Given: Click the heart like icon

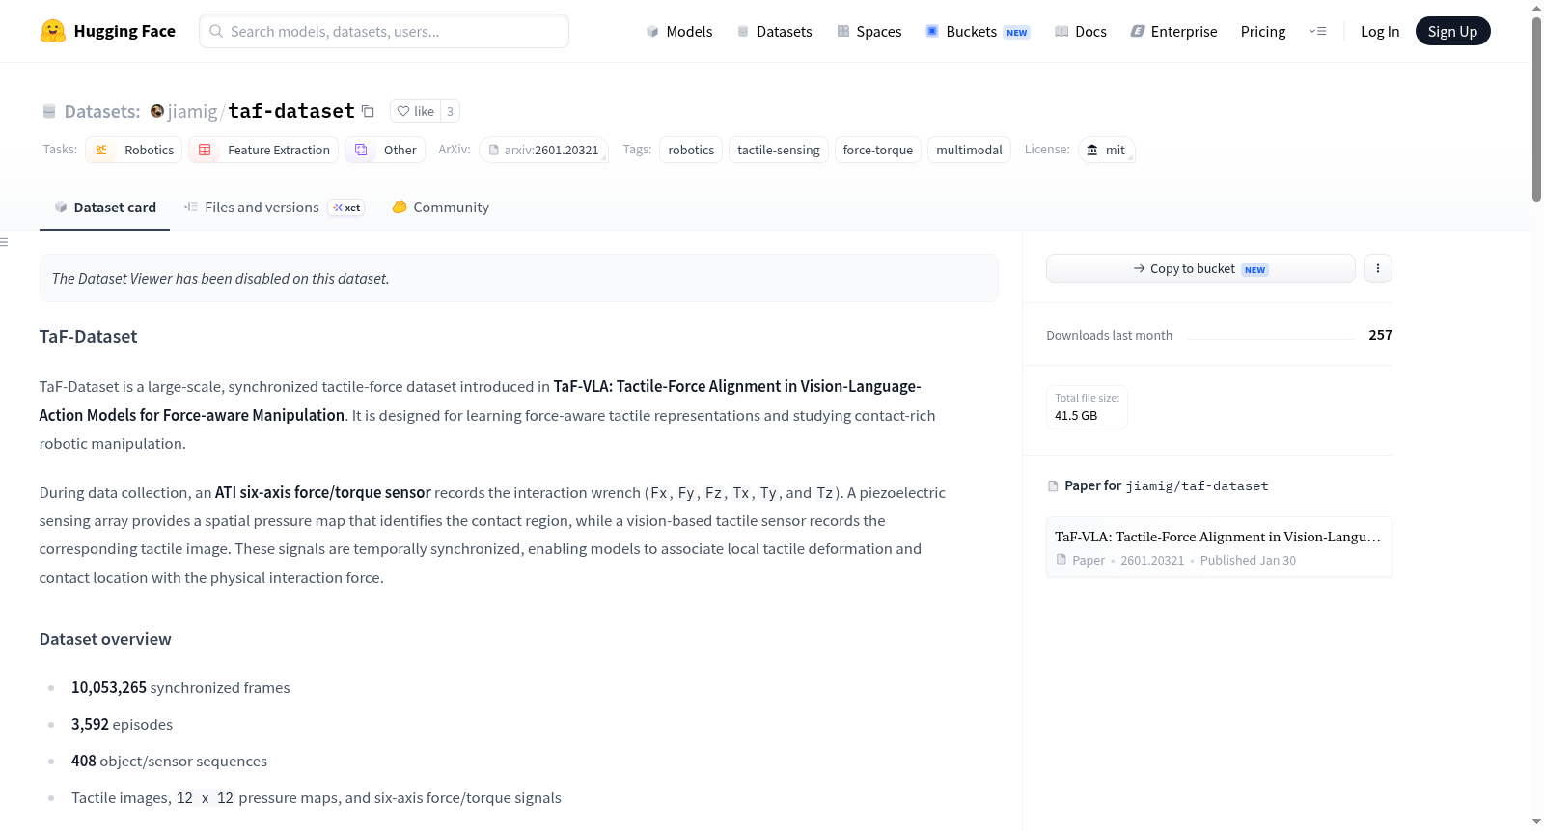Looking at the screenshot, I should tap(403, 111).
